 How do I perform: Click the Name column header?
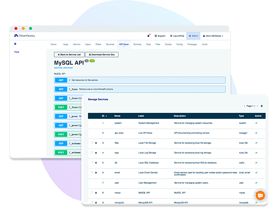117,116
